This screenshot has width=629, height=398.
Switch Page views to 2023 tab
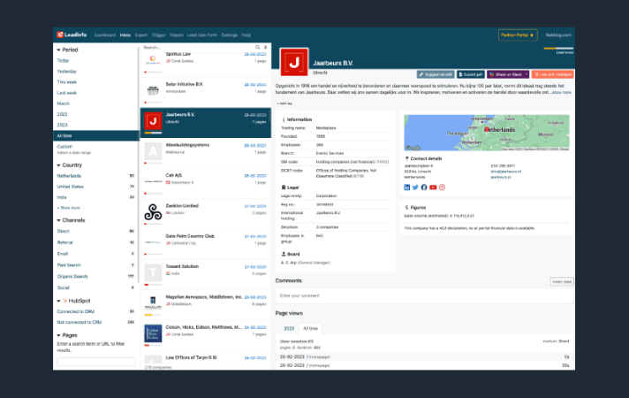pyautogui.click(x=289, y=328)
